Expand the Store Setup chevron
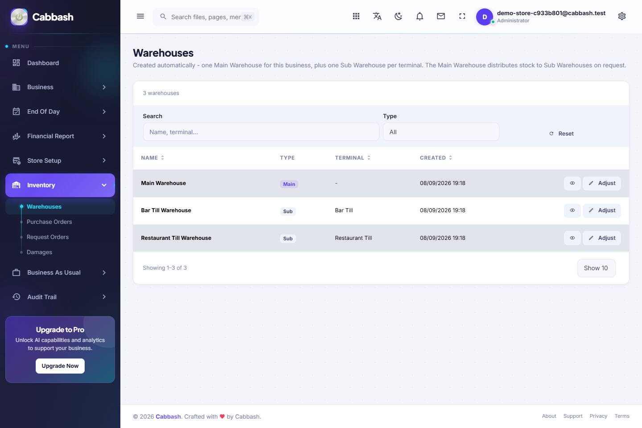This screenshot has width=642, height=428. [104, 160]
